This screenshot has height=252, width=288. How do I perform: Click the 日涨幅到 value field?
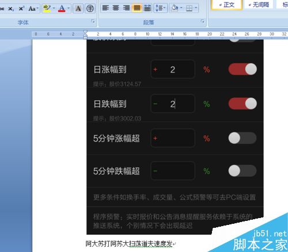coord(173,69)
